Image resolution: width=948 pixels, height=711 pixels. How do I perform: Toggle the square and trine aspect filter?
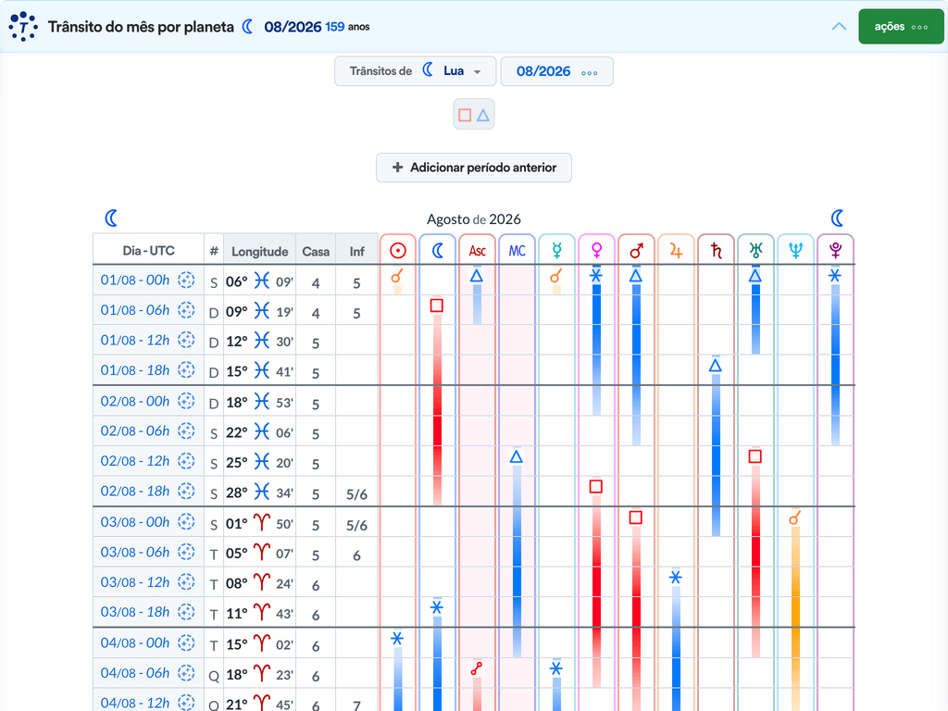coord(474,114)
